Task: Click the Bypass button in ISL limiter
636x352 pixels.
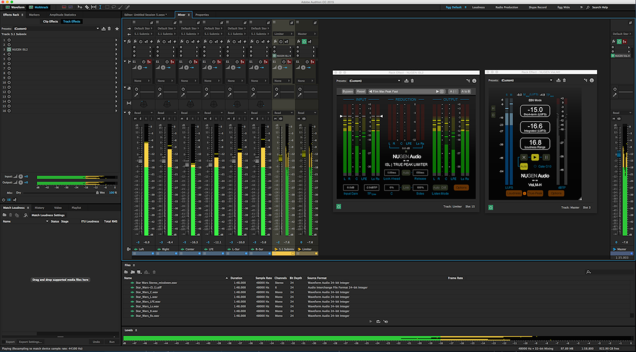Action: [347, 91]
